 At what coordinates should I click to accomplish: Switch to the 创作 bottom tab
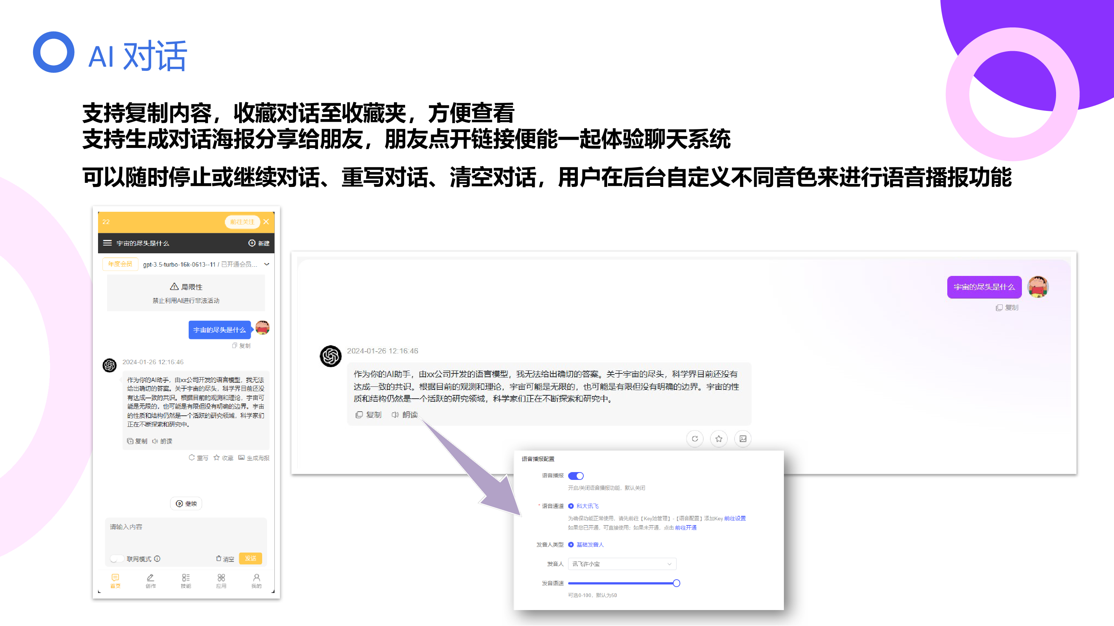[150, 580]
